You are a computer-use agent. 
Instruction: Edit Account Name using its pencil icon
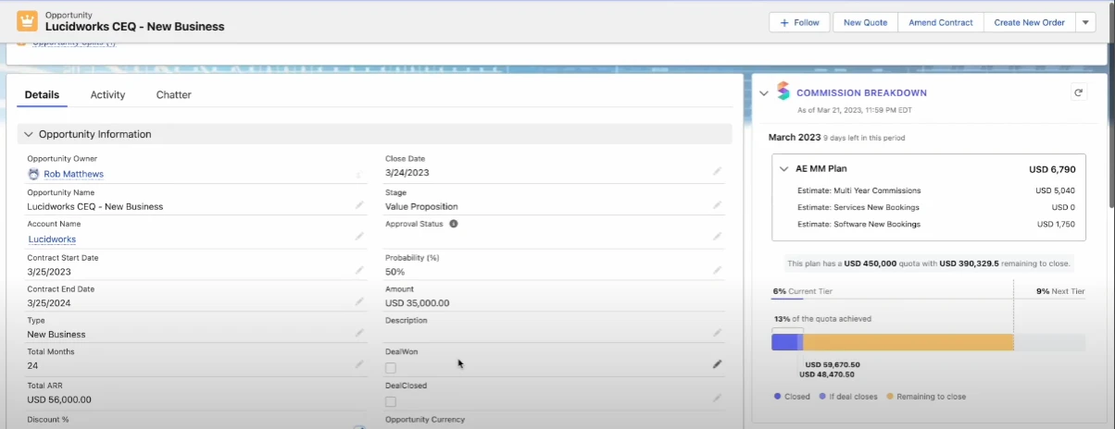click(x=359, y=237)
